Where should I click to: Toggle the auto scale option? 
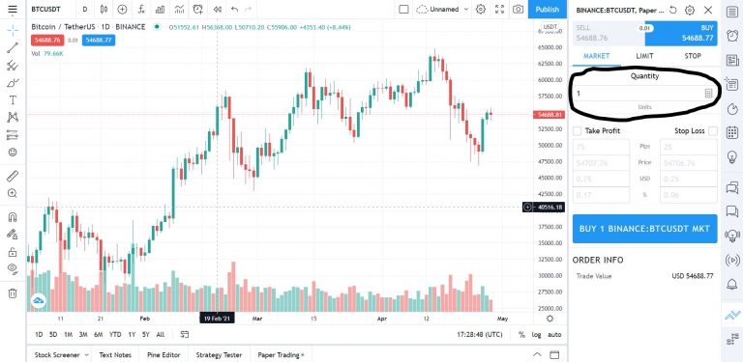[x=554, y=335]
